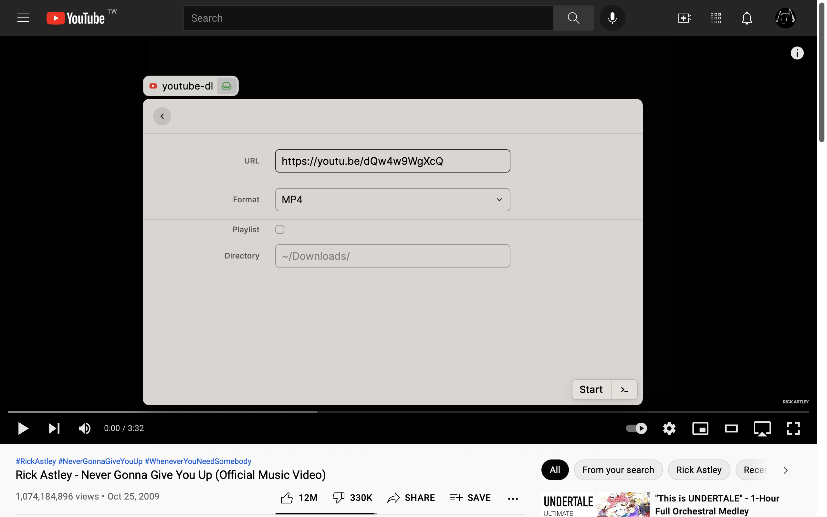Open the YouTube hamburger guide menu
The height and width of the screenshot is (517, 827).
23,18
